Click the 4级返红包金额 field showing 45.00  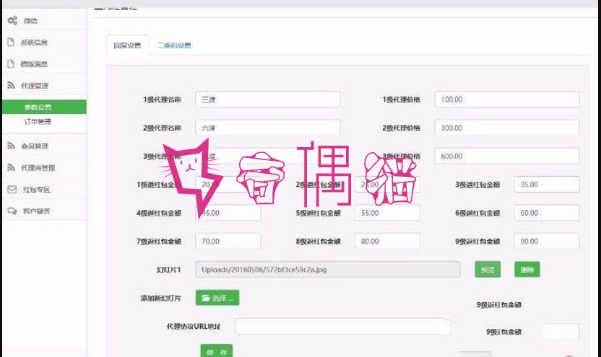click(228, 213)
